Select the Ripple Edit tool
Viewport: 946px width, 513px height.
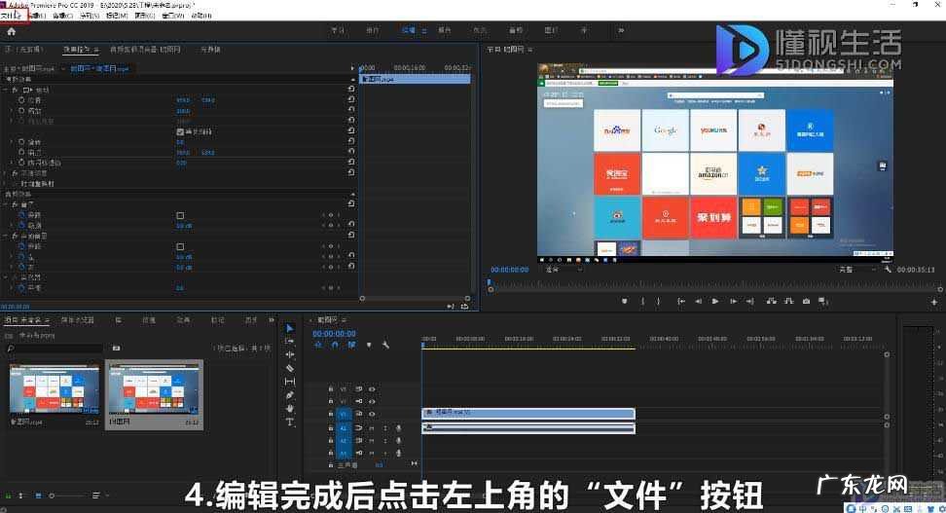click(290, 355)
